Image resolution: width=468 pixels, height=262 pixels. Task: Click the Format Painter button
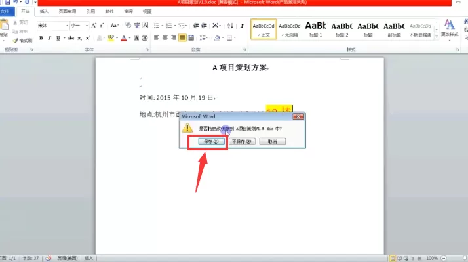click(22, 40)
